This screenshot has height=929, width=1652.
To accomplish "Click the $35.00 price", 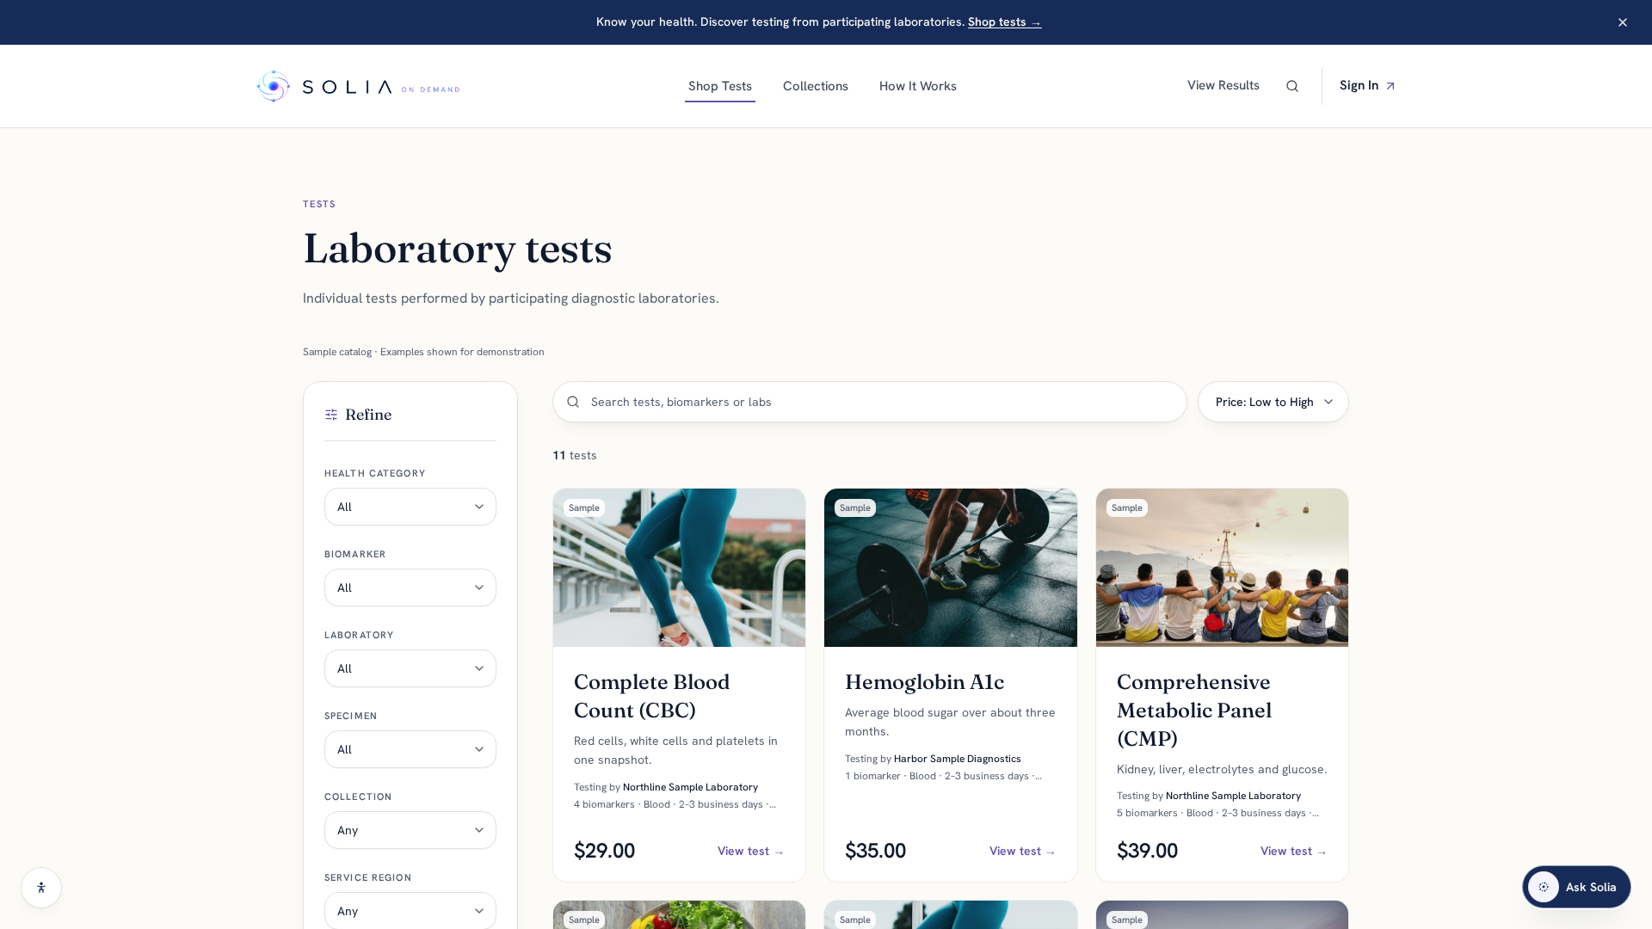I will coord(875,851).
